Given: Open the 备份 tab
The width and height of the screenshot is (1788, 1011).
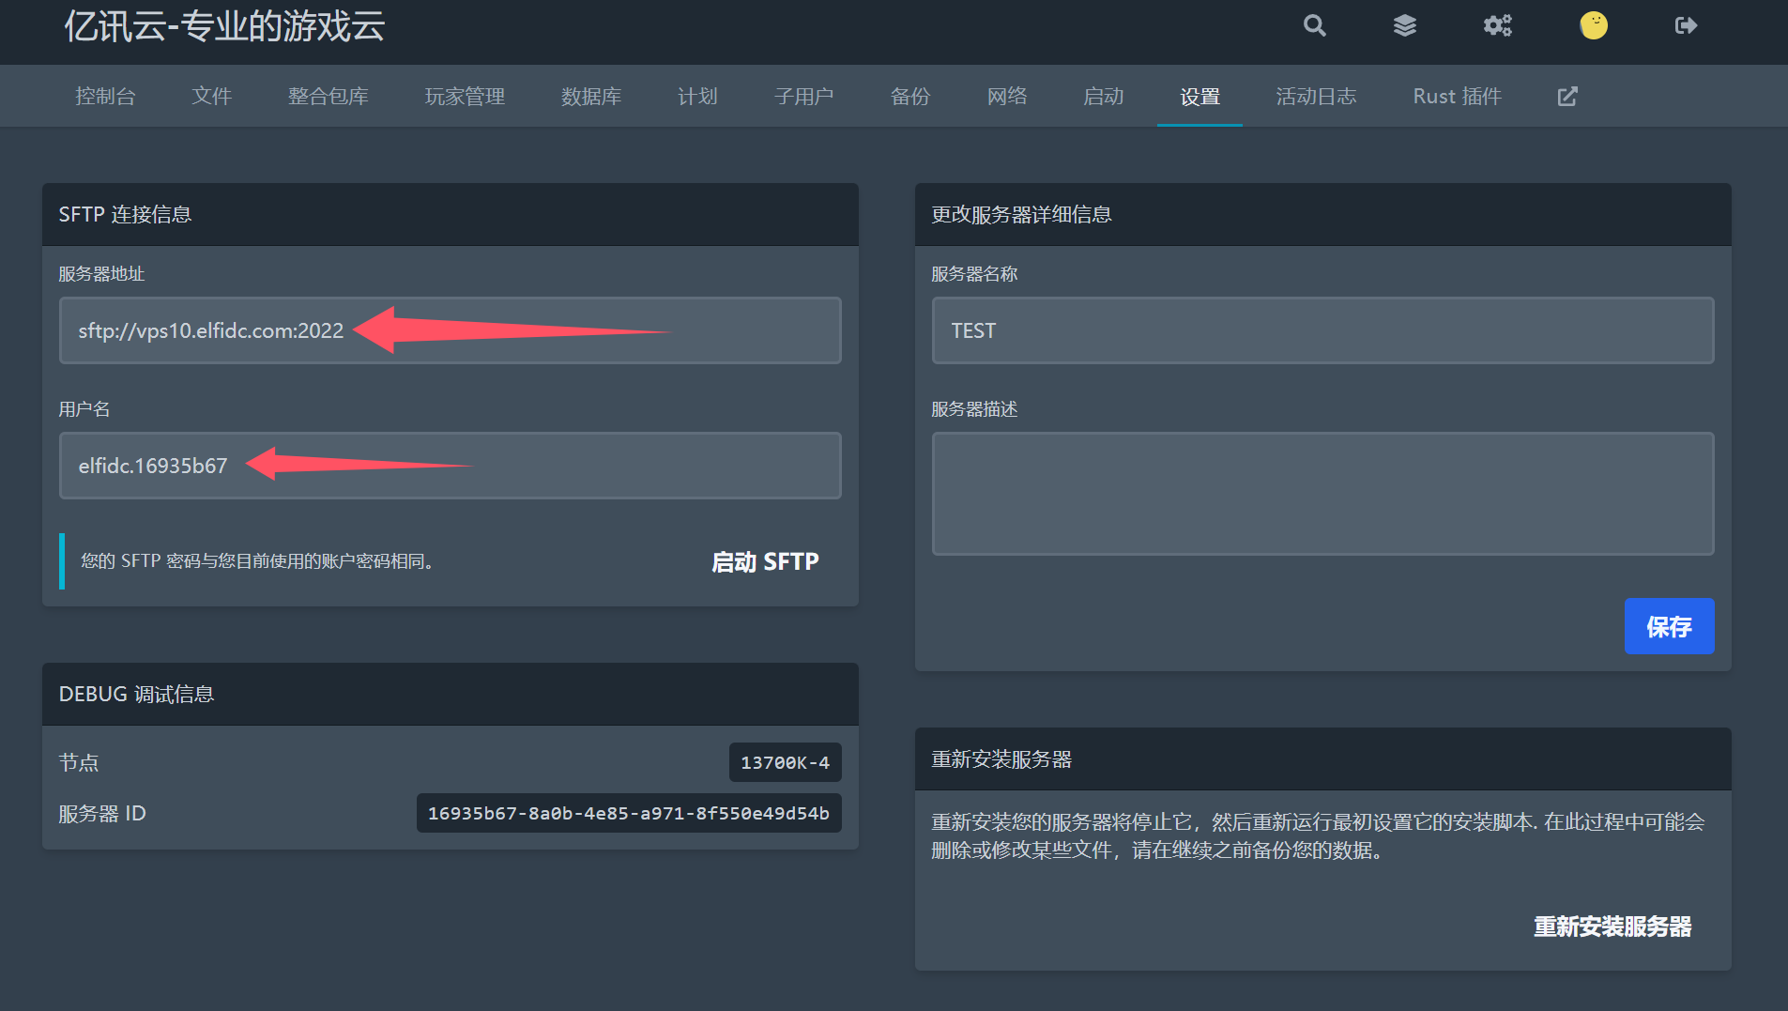Looking at the screenshot, I should pos(909,96).
